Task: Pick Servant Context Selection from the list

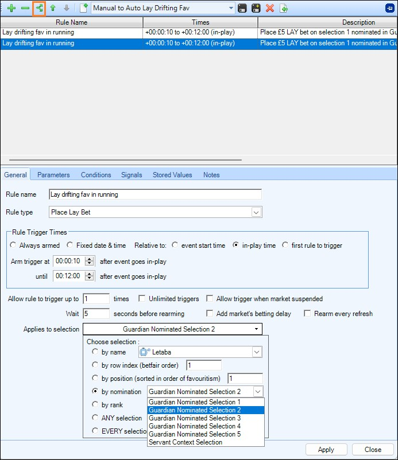Action: (206, 442)
